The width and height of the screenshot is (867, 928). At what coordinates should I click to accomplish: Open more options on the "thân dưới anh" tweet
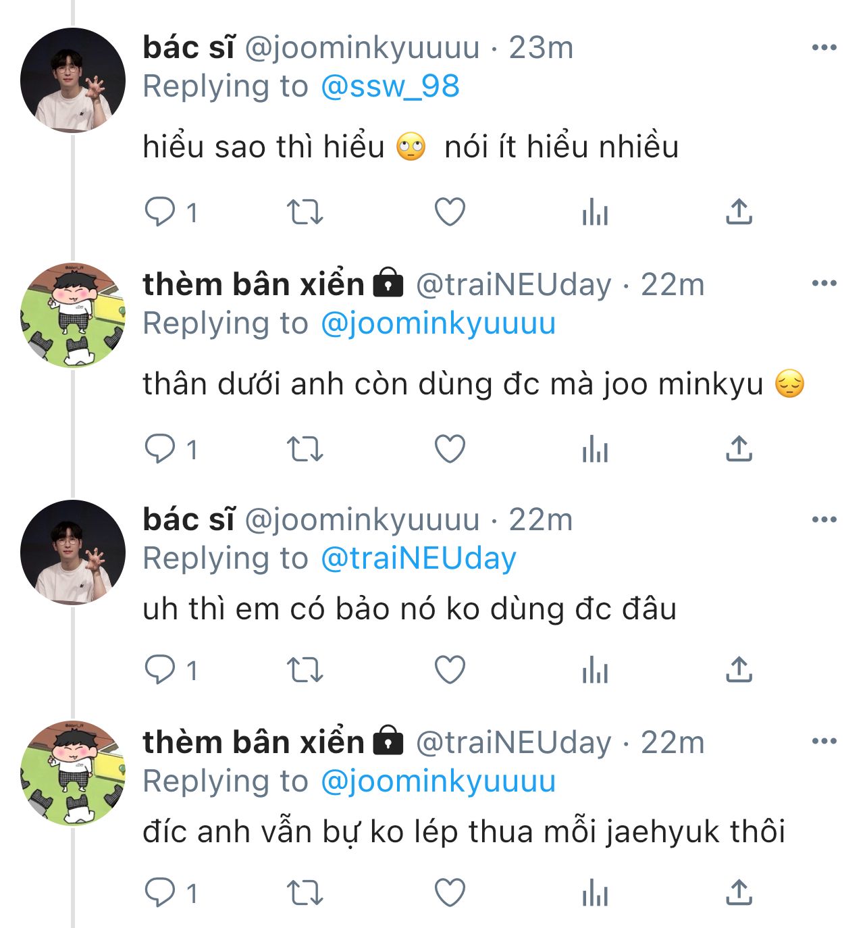coord(824,284)
